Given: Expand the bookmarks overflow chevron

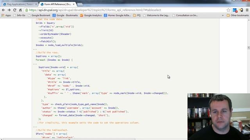Looking at the screenshot, I should coord(223,16).
